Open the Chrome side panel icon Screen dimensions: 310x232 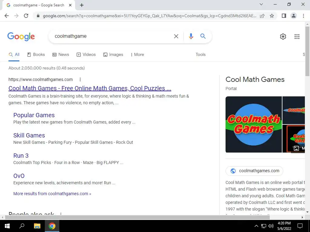284,16
